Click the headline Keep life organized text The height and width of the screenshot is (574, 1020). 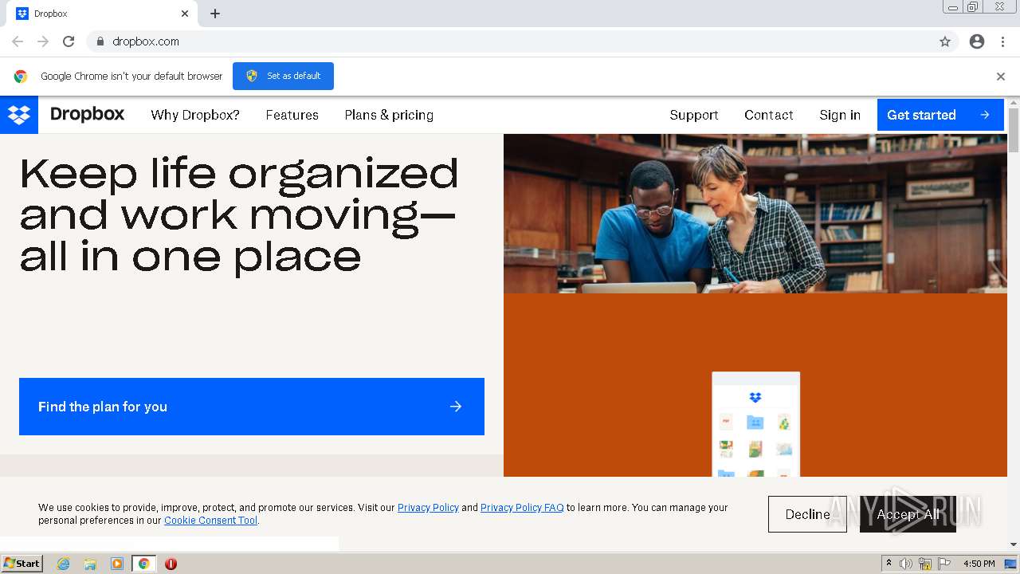239,214
